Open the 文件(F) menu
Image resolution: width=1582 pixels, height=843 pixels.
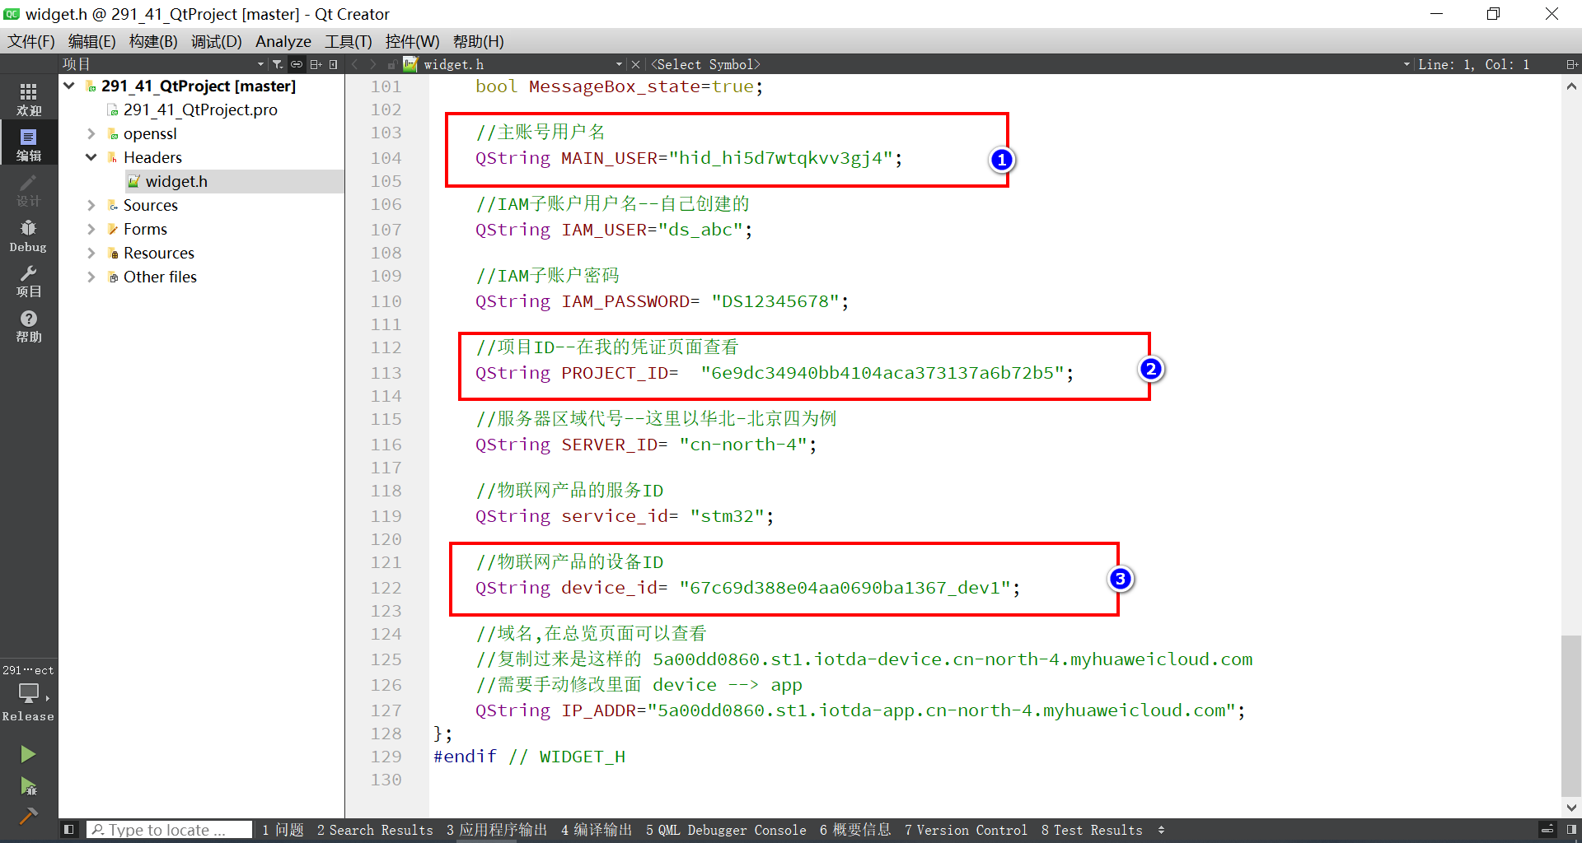(31, 41)
